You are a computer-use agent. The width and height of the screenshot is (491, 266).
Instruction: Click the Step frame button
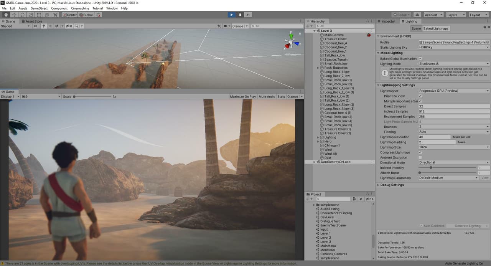[x=248, y=15]
